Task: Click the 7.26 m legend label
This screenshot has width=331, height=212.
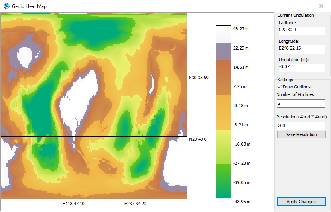Action: tap(240, 86)
